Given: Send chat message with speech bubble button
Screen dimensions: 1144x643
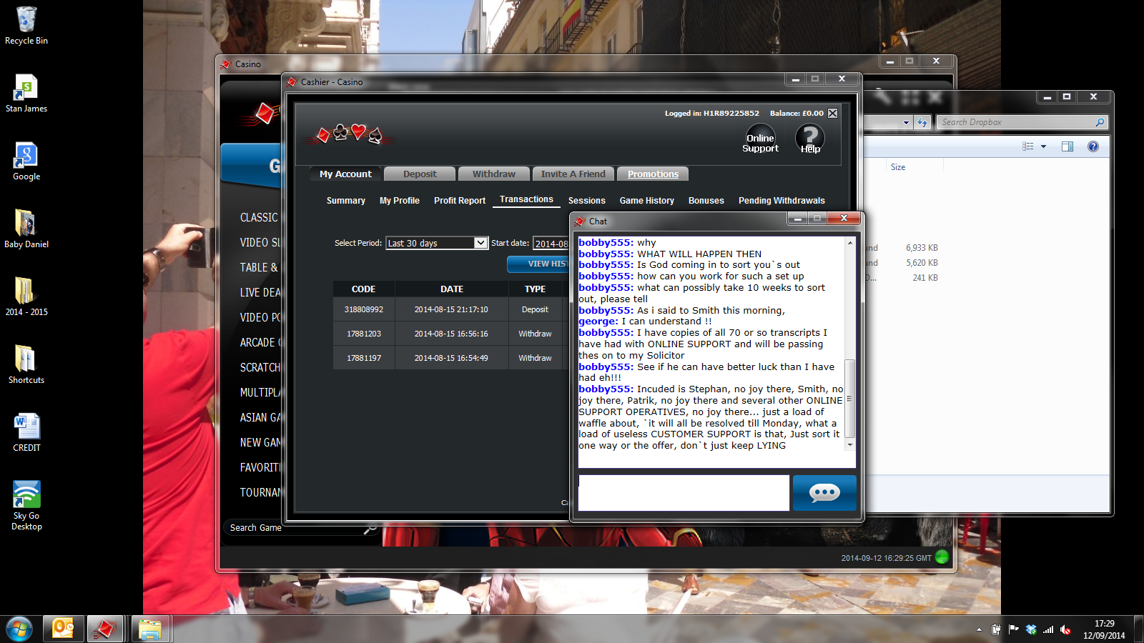Looking at the screenshot, I should pyautogui.click(x=824, y=493).
